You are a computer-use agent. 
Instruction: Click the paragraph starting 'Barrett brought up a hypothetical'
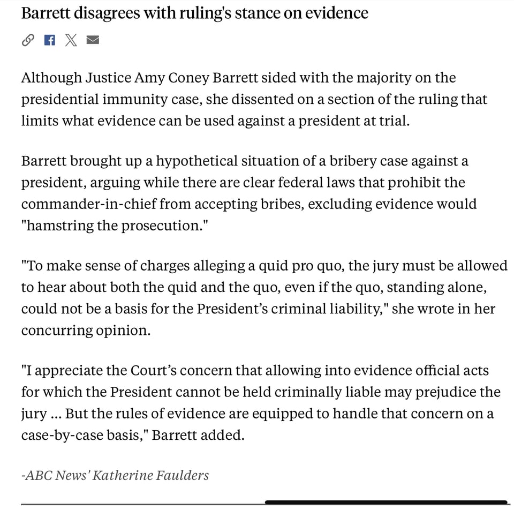(x=248, y=193)
